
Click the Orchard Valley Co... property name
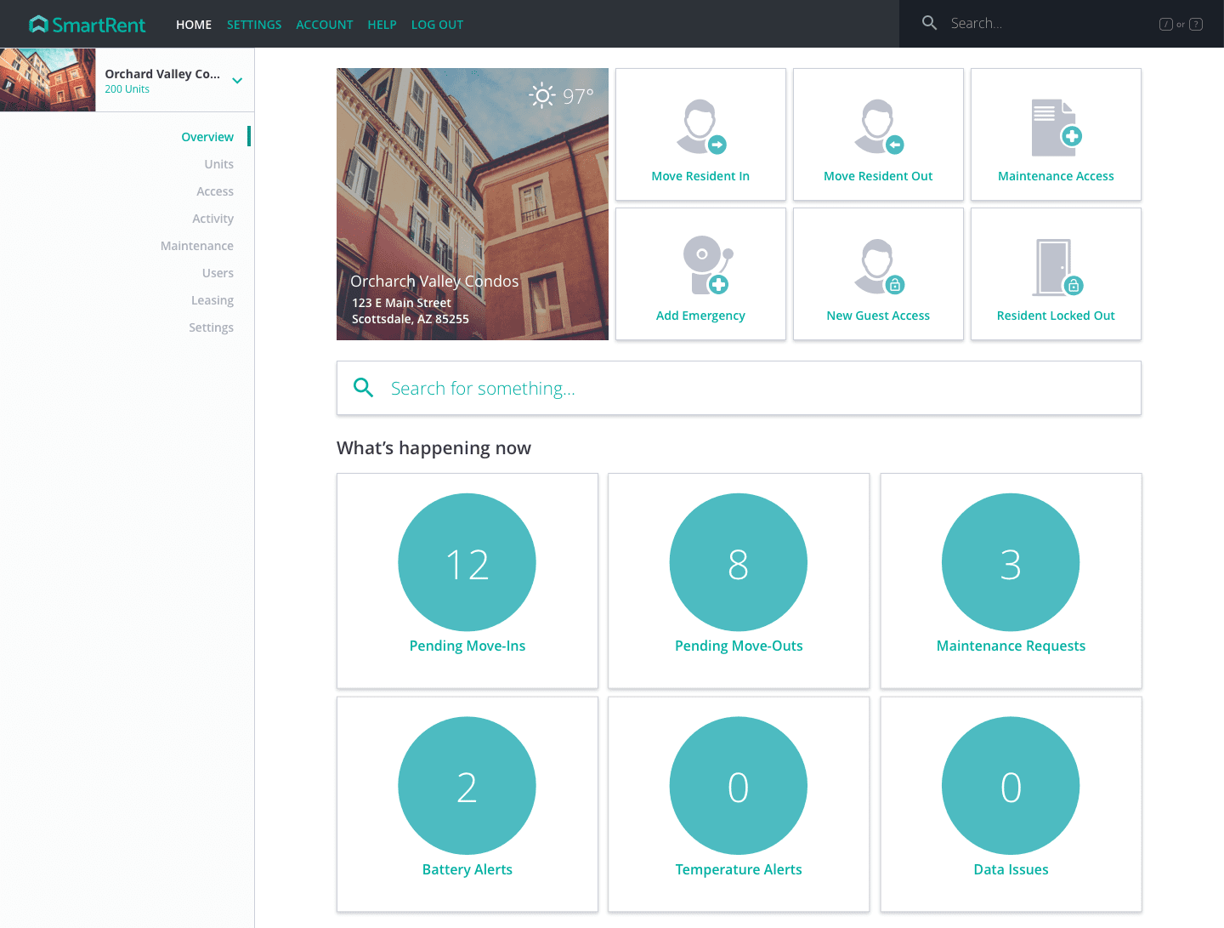tap(162, 74)
